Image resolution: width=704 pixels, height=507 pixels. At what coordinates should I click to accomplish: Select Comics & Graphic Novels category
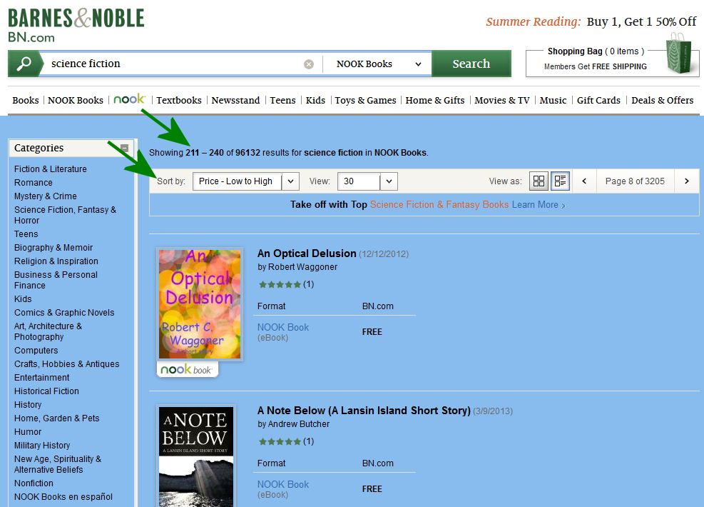[64, 312]
